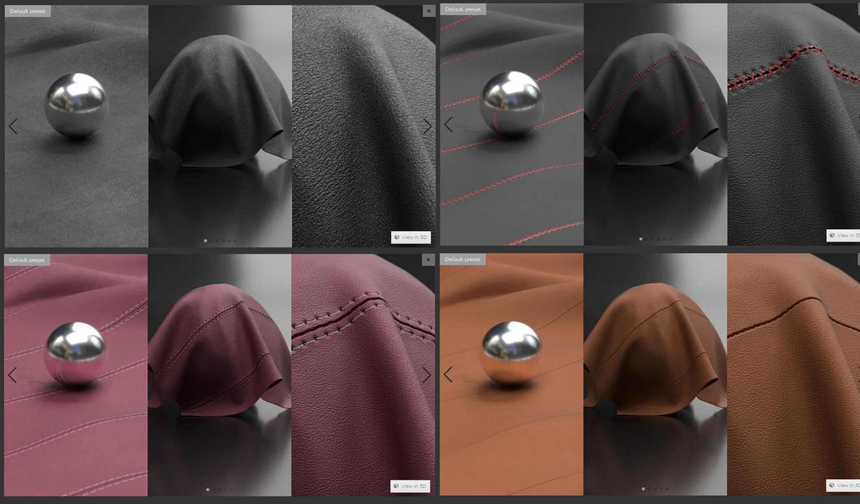The height and width of the screenshot is (504, 860).
Task: Show previous image in red-stitched leather panel
Action: click(448, 124)
